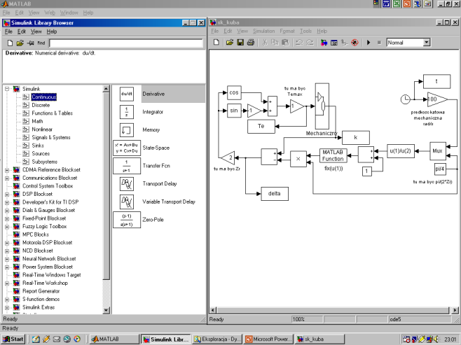This screenshot has width=461, height=345.
Task: Click Save icon in sk_kuba toolbar
Action: point(240,42)
